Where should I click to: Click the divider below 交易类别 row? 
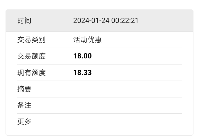pyautogui.click(x=99, y=48)
